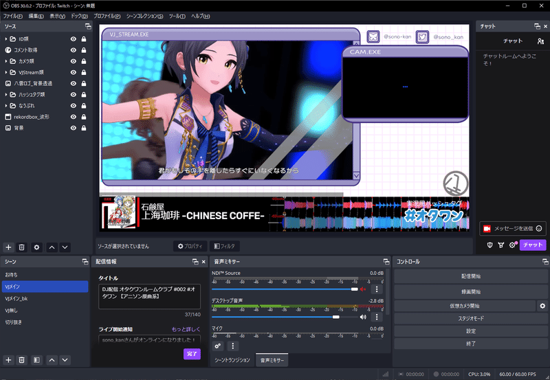Open chat shield moderation icon
Viewport: 550px width, 380px height.
pos(490,245)
